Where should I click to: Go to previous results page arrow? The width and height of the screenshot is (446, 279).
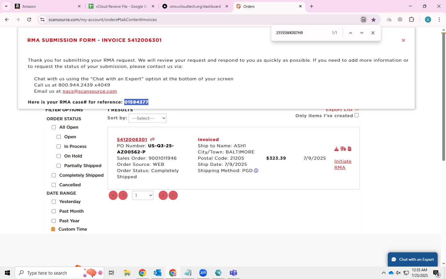click(x=123, y=195)
